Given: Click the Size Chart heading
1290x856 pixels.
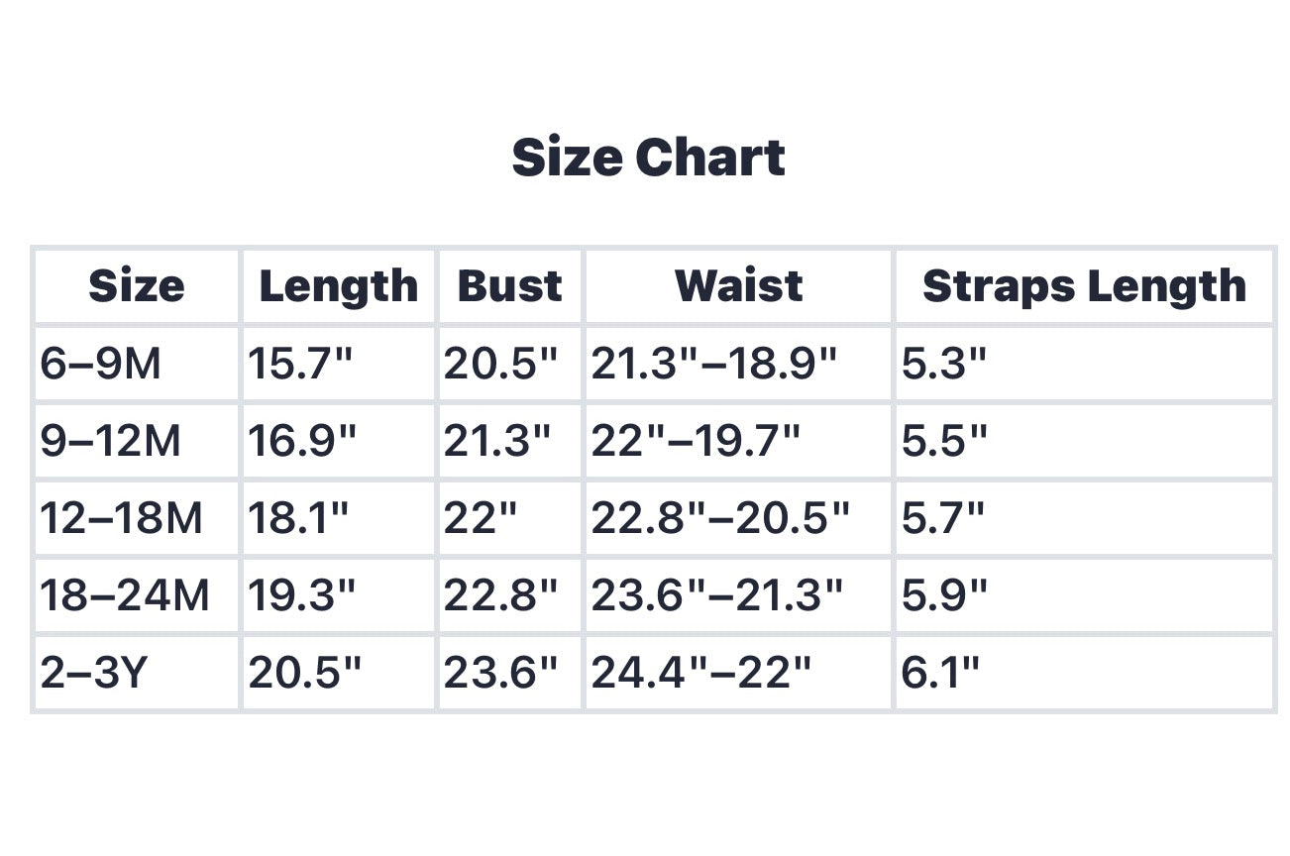Looking at the screenshot, I should 648,158.
